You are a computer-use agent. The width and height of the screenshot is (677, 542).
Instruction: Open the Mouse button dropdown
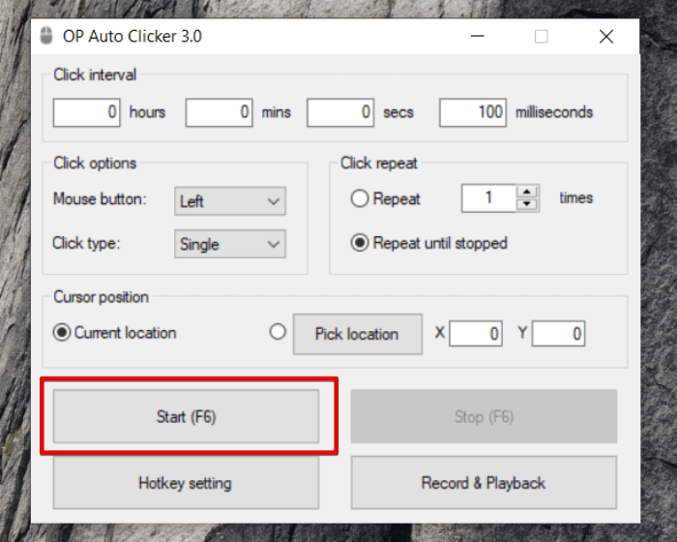(x=230, y=201)
